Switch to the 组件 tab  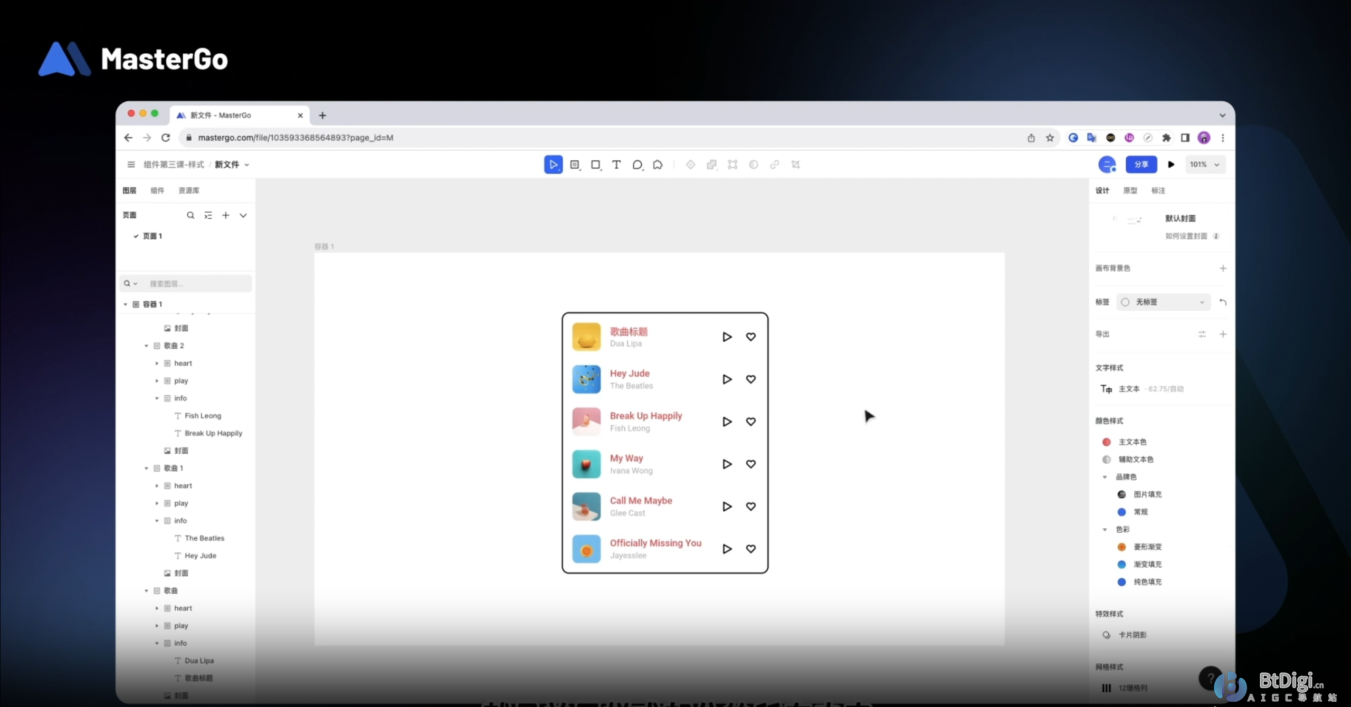pos(157,190)
